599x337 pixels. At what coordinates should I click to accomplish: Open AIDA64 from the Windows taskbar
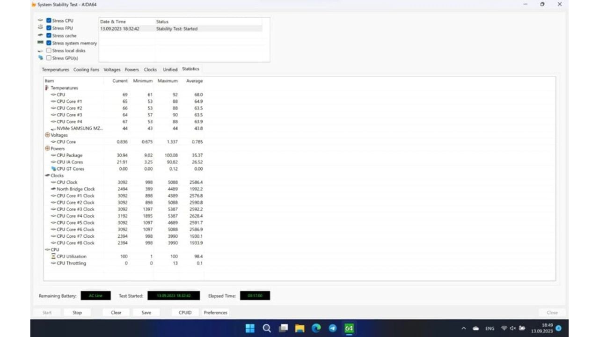click(349, 328)
